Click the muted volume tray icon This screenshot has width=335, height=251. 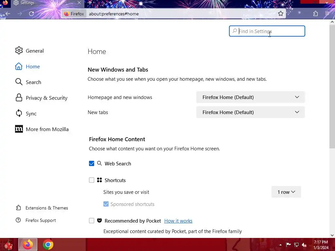coord(304,244)
